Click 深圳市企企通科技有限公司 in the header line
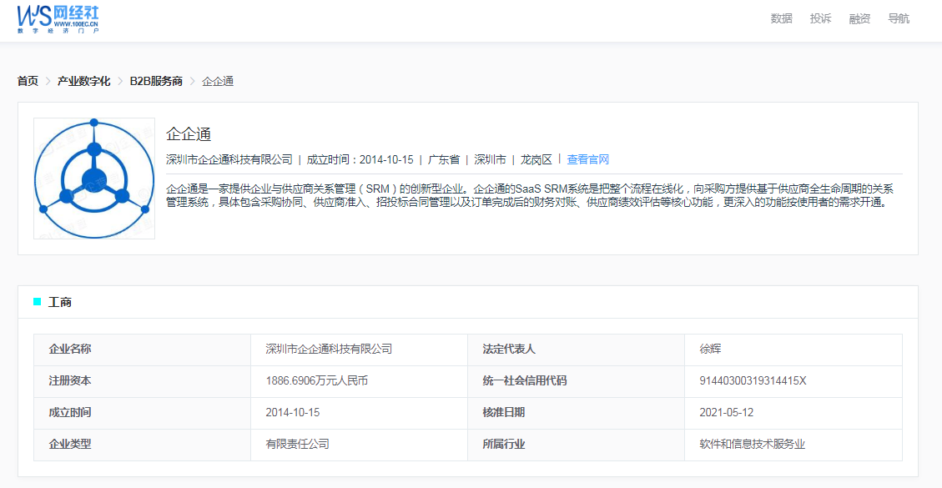This screenshot has height=488, width=942. click(229, 159)
